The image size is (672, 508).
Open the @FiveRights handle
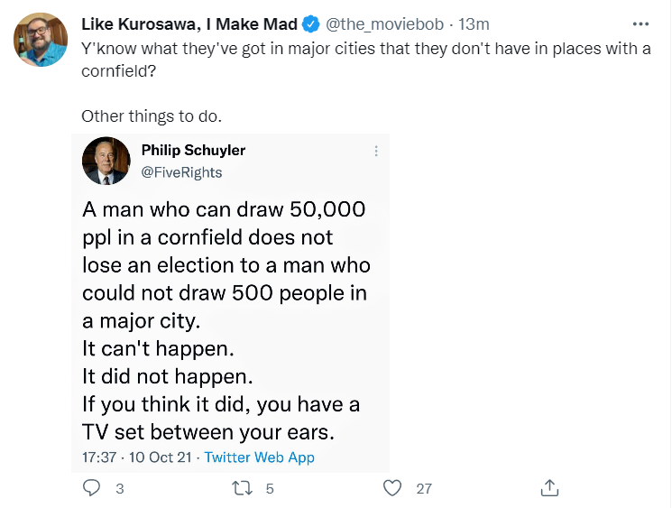click(181, 172)
